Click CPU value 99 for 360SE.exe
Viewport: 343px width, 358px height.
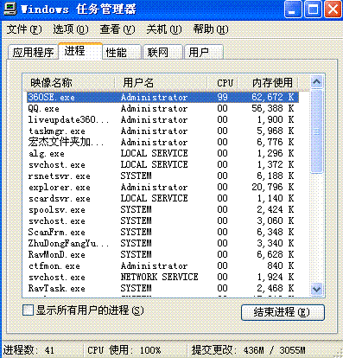click(x=222, y=97)
